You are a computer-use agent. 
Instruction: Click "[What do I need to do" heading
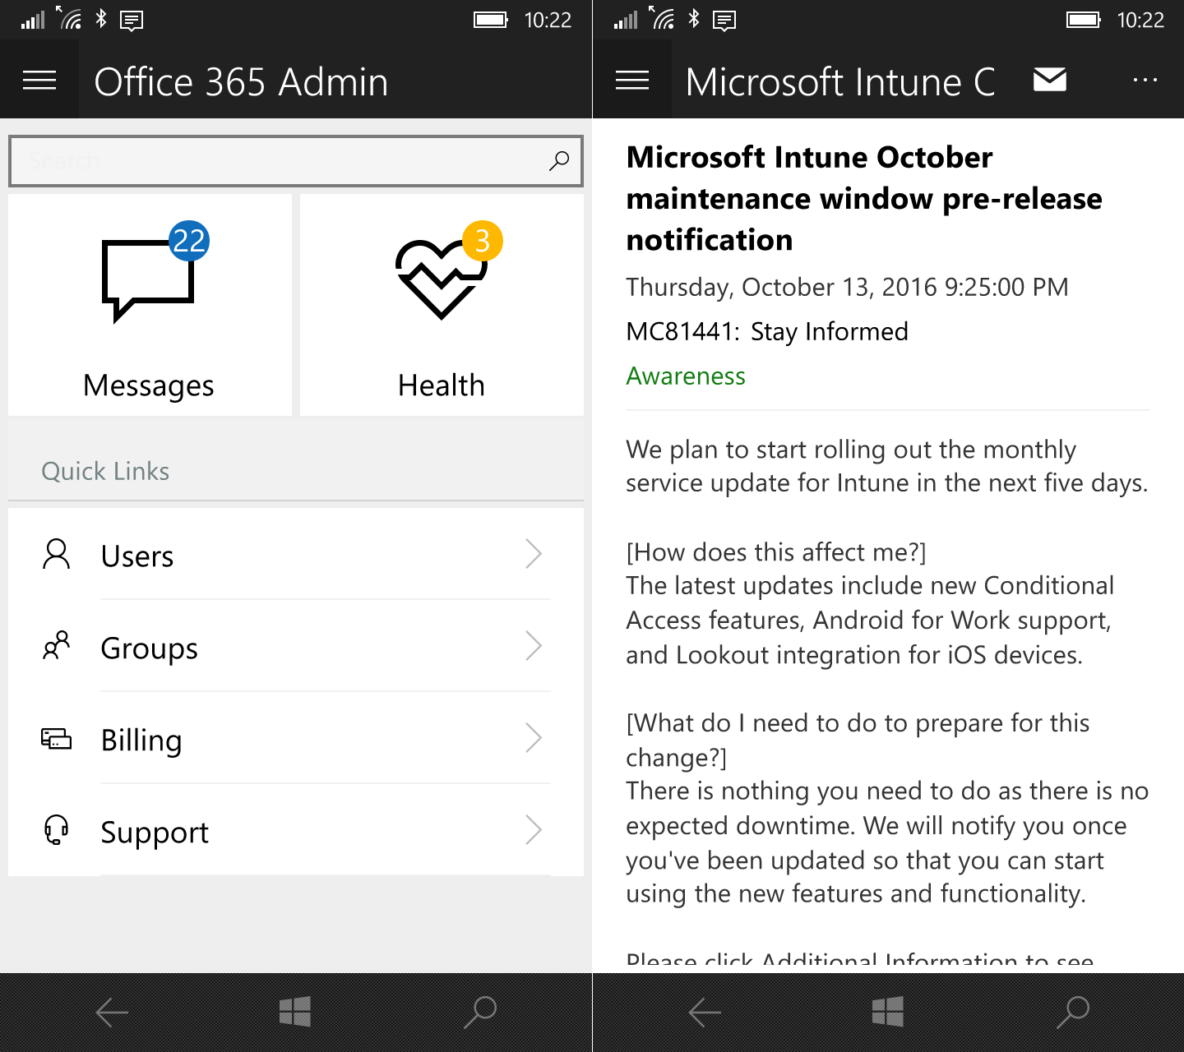tap(858, 739)
